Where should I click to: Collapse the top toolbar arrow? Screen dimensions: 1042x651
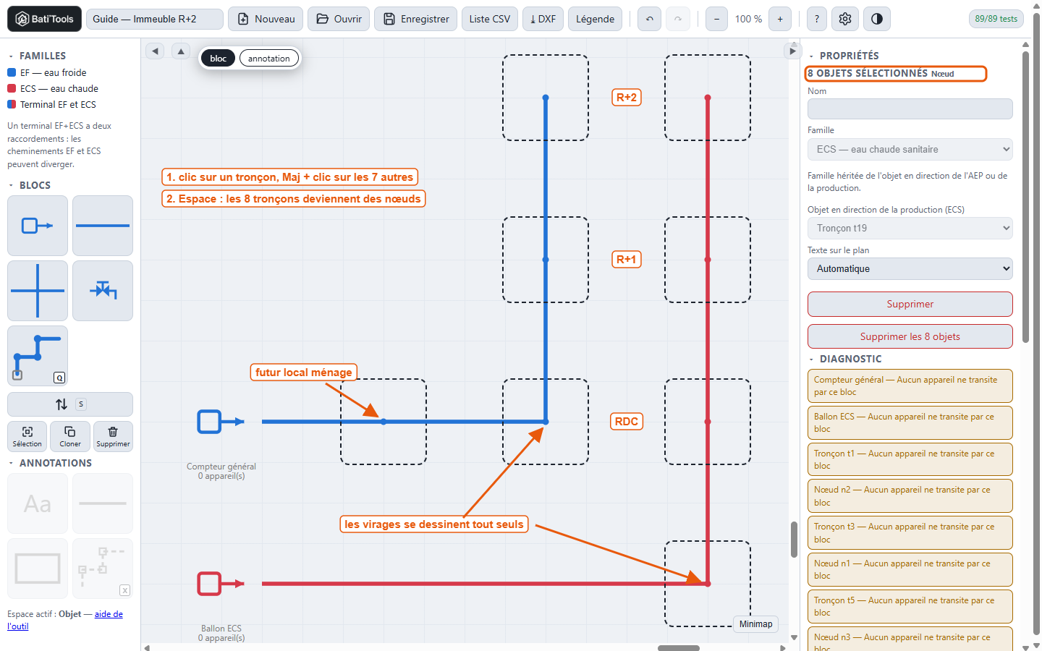181,51
